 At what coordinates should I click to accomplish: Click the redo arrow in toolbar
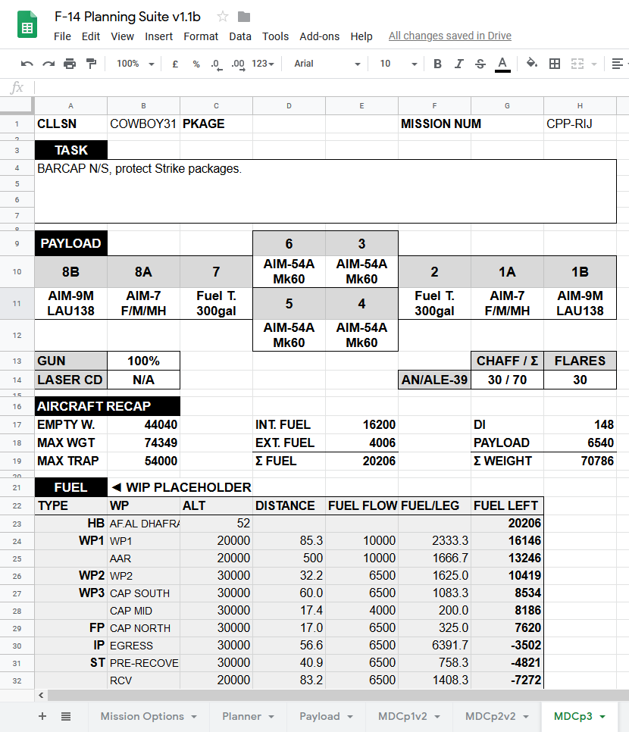tap(49, 64)
